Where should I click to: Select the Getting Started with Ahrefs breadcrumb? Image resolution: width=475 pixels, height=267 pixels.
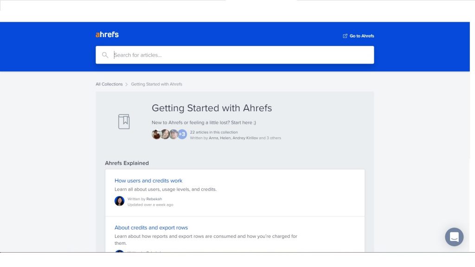click(156, 84)
